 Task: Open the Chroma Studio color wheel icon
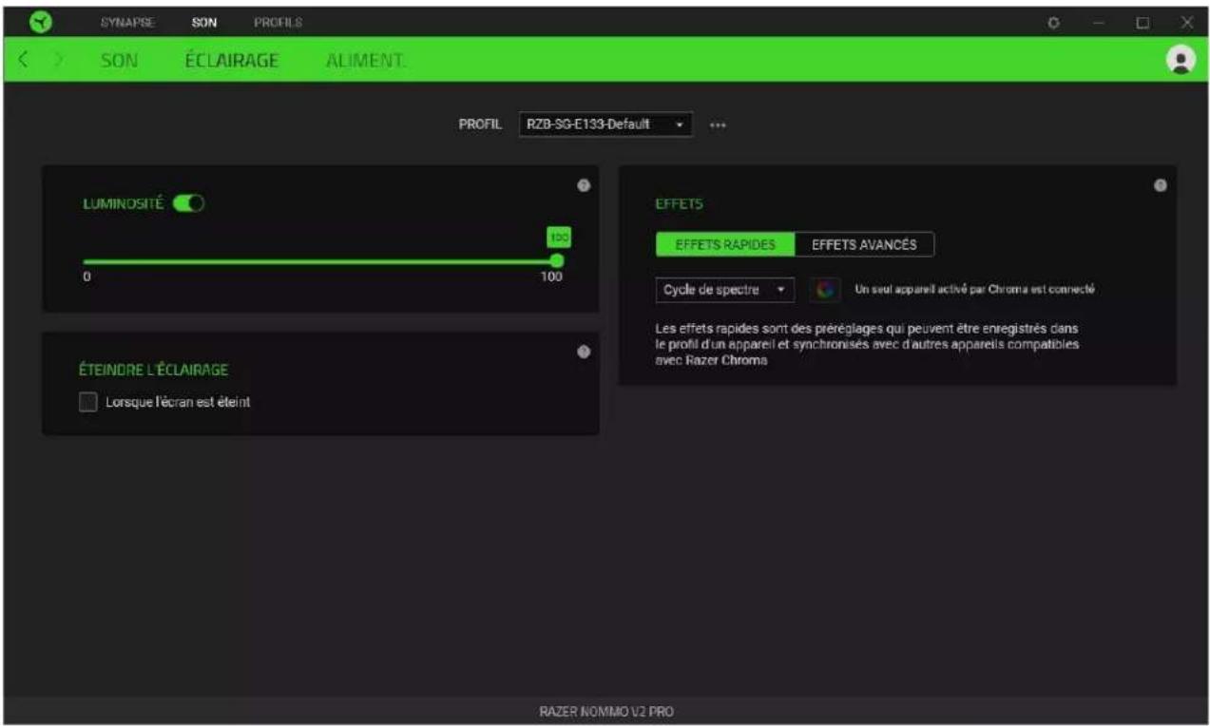tap(825, 289)
